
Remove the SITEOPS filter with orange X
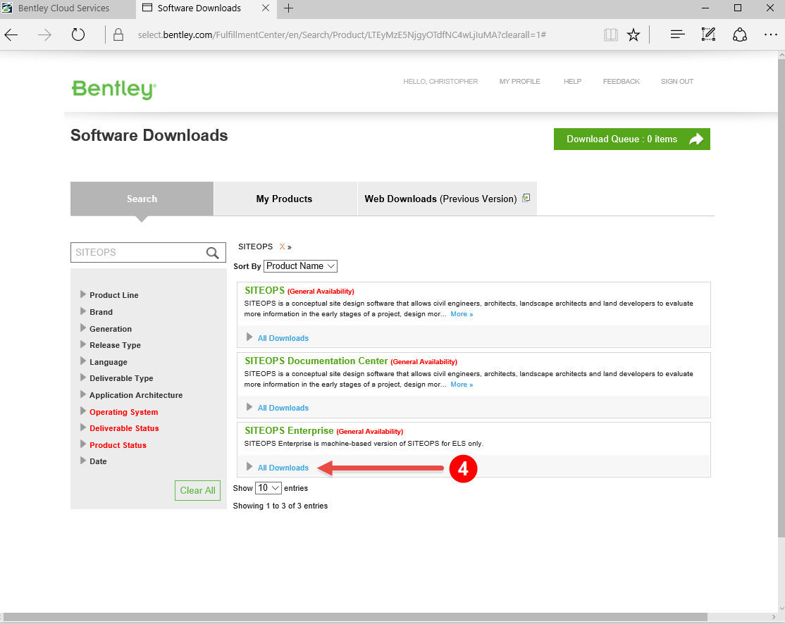click(x=282, y=247)
